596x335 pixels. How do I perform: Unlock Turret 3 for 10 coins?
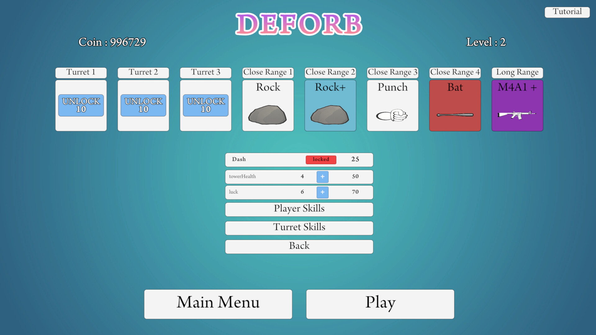[206, 105]
